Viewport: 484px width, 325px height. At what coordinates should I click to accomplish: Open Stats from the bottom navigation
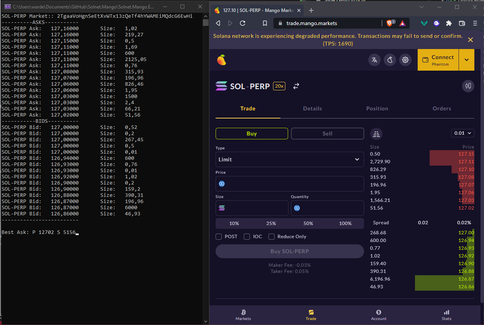click(446, 314)
